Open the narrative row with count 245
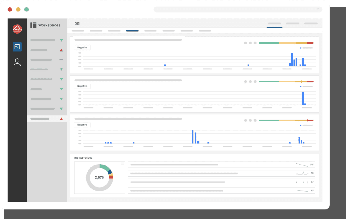346x219 pixels. point(222,165)
